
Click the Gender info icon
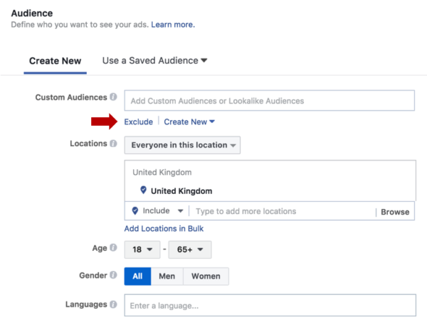click(113, 275)
